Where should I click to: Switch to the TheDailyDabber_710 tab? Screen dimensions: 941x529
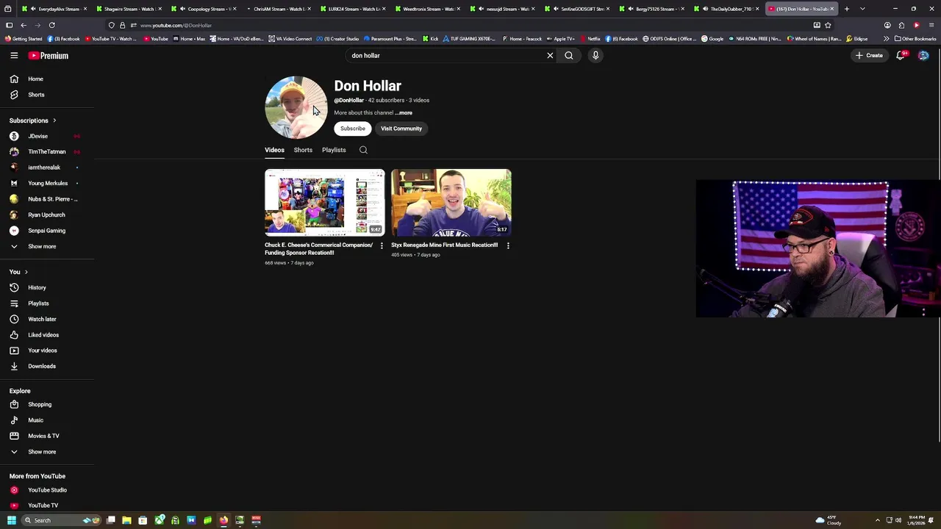pos(726,9)
